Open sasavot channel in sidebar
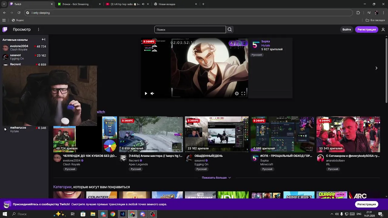 24,57
